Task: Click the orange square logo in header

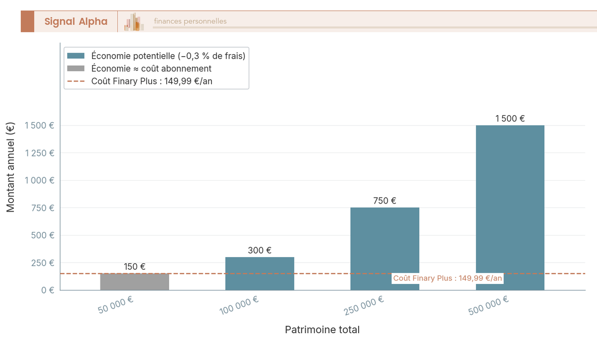Action: 27,21
